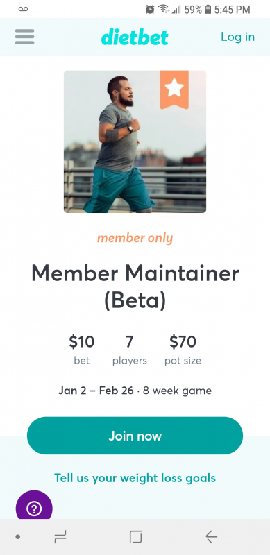The image size is (270, 555).
Task: Tap the Android back arrow
Action: [211, 536]
